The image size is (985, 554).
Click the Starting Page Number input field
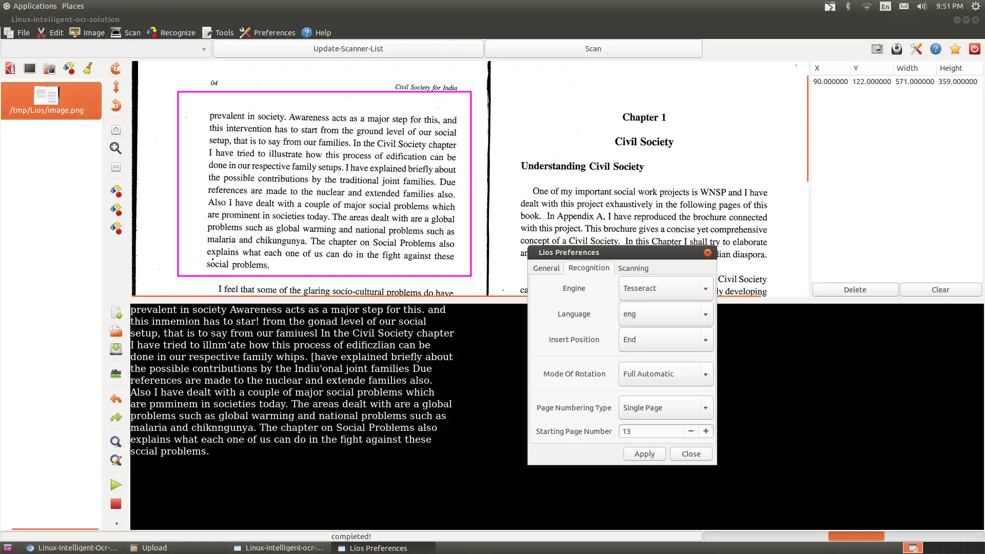point(653,431)
